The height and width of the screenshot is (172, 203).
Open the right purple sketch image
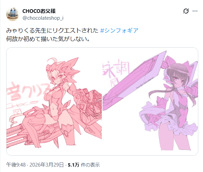point(150,101)
